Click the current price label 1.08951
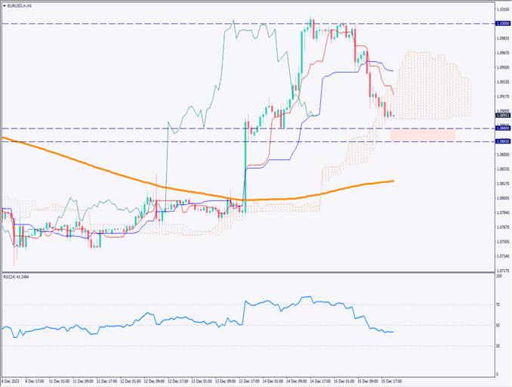Image resolution: width=512 pixels, height=387 pixels. (x=502, y=116)
